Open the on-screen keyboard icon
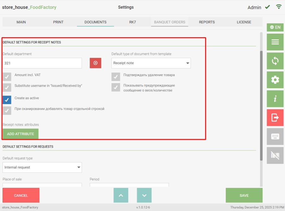Image resolution: width=285 pixels, height=211 pixels. (275, 136)
